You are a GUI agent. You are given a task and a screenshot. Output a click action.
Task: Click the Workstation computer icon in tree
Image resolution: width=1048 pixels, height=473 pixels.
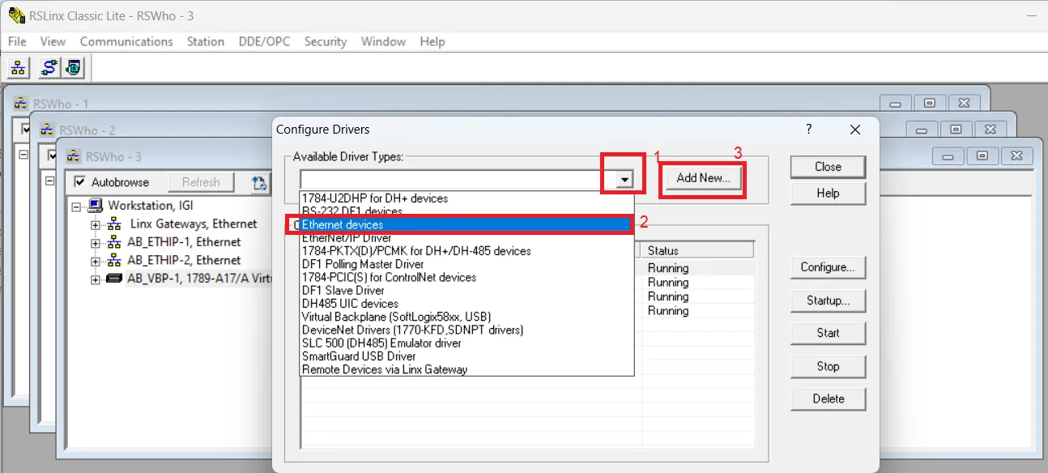coord(96,206)
